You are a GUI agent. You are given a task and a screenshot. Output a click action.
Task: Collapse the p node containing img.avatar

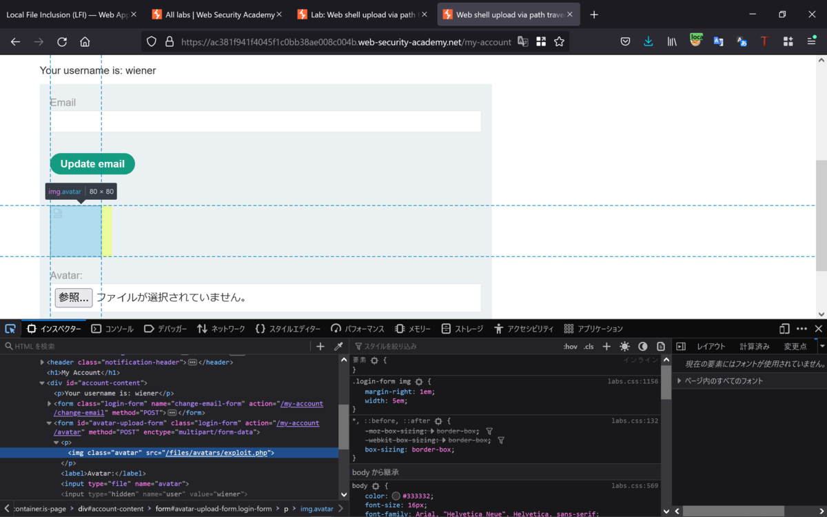[57, 443]
